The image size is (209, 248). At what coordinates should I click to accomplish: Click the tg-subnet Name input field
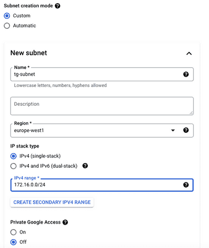102,75
